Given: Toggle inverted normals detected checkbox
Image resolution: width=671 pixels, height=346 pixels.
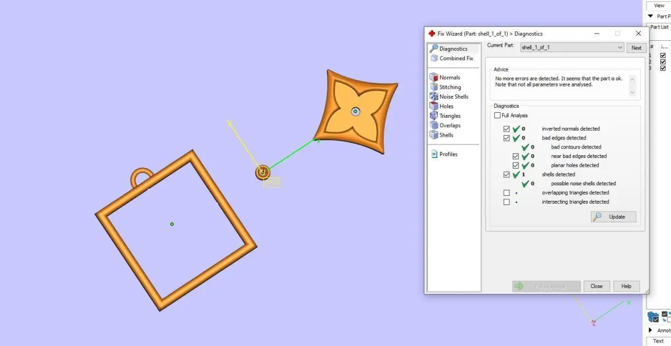Looking at the screenshot, I should tap(507, 129).
